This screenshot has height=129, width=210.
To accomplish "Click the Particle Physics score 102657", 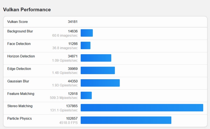I will (x=72, y=119).
